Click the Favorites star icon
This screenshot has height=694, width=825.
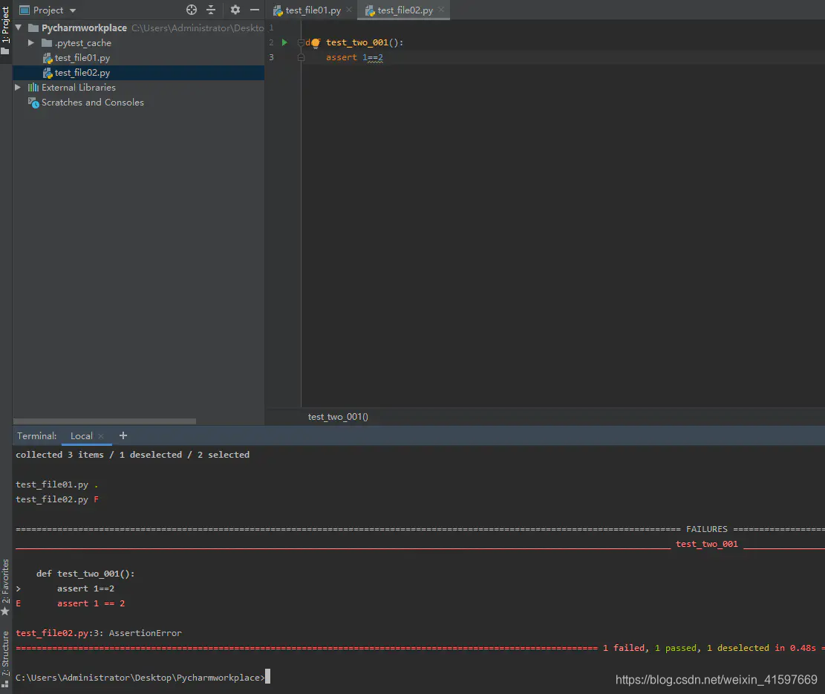pos(5,612)
